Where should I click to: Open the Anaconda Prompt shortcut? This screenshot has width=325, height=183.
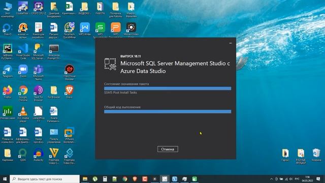coord(54,52)
